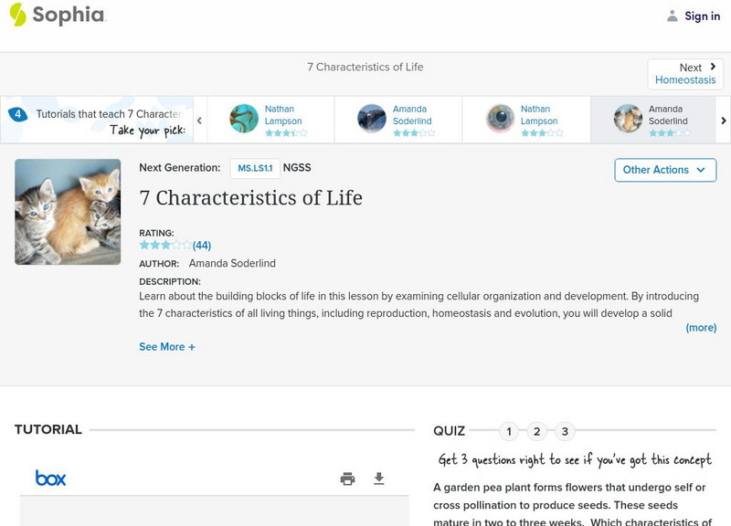Viewport: 731px width, 526px height.
Task: Open the Other Actions dropdown
Action: pyautogui.click(x=664, y=170)
